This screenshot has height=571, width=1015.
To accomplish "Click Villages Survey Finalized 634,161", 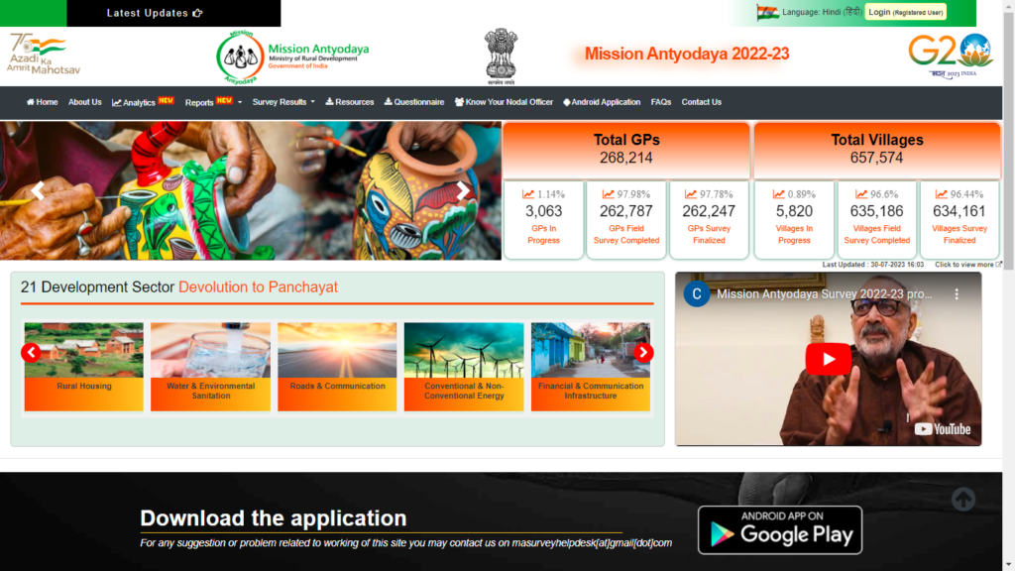I will pyautogui.click(x=959, y=211).
